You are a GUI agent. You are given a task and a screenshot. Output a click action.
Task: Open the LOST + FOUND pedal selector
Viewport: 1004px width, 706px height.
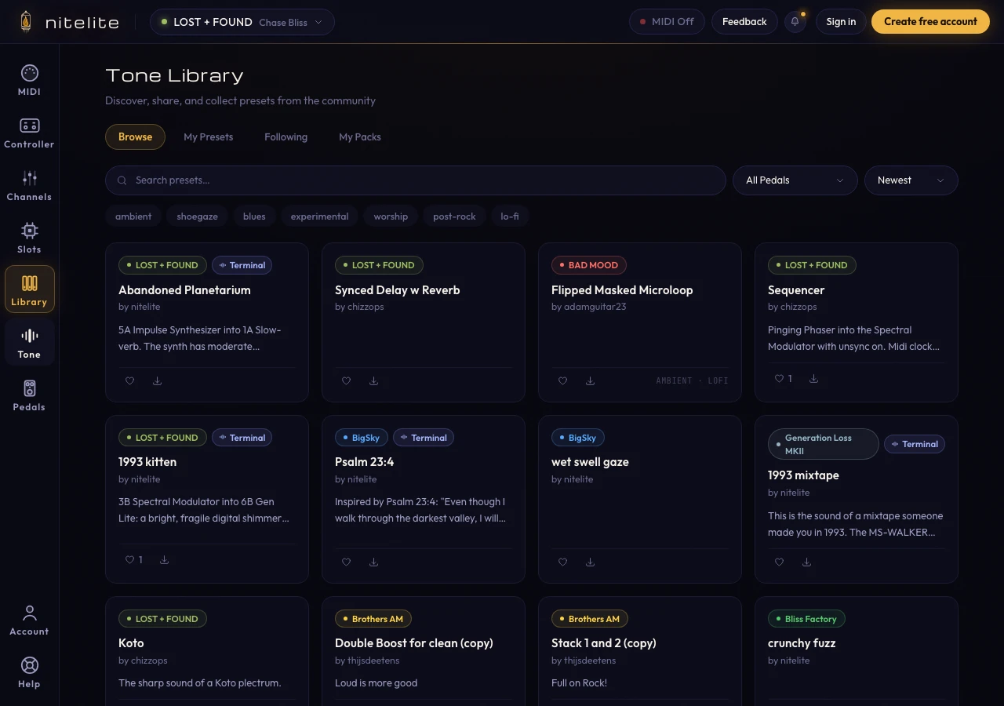(242, 22)
